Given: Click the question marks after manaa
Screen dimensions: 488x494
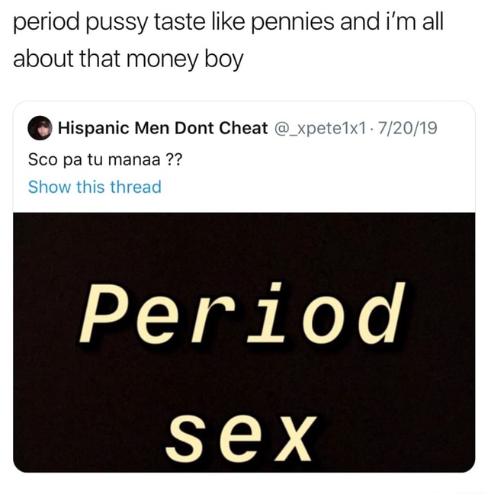Looking at the screenshot, I should point(174,159).
